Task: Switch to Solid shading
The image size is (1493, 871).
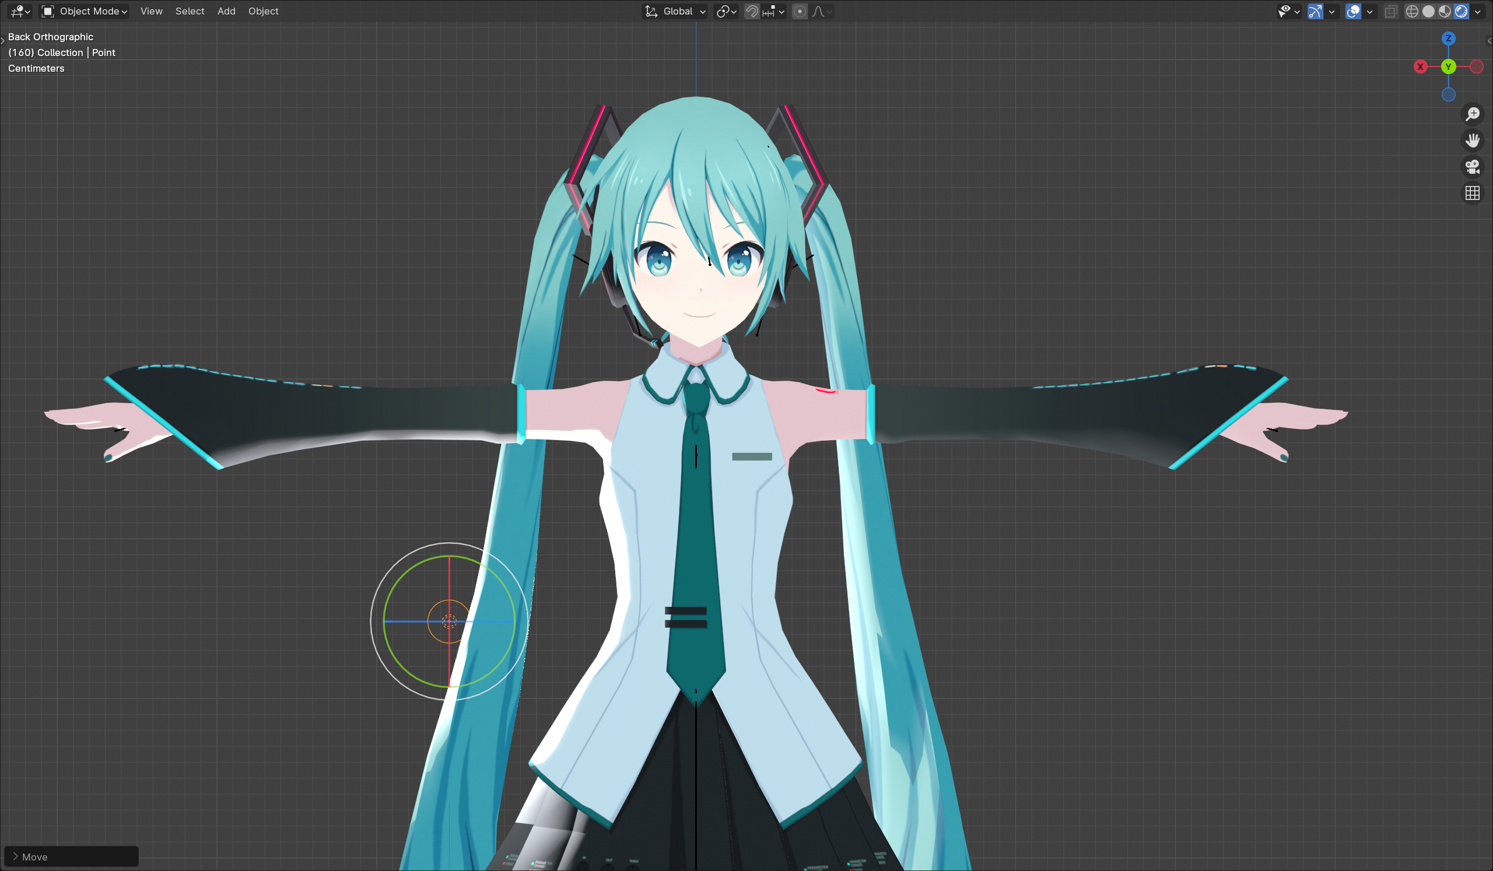Action: point(1428,11)
